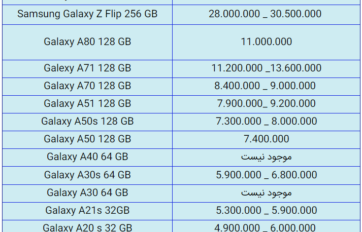This screenshot has width=362, height=232.
Task: Select the Galaxy A80 128 GB row label
Action: tap(87, 42)
